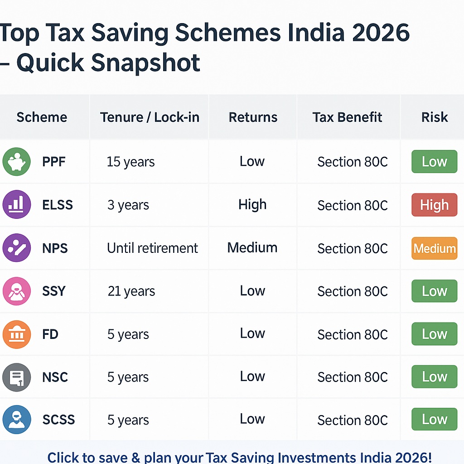Click the save and plan Tax Saving link
The height and width of the screenshot is (464, 464).
click(239, 457)
